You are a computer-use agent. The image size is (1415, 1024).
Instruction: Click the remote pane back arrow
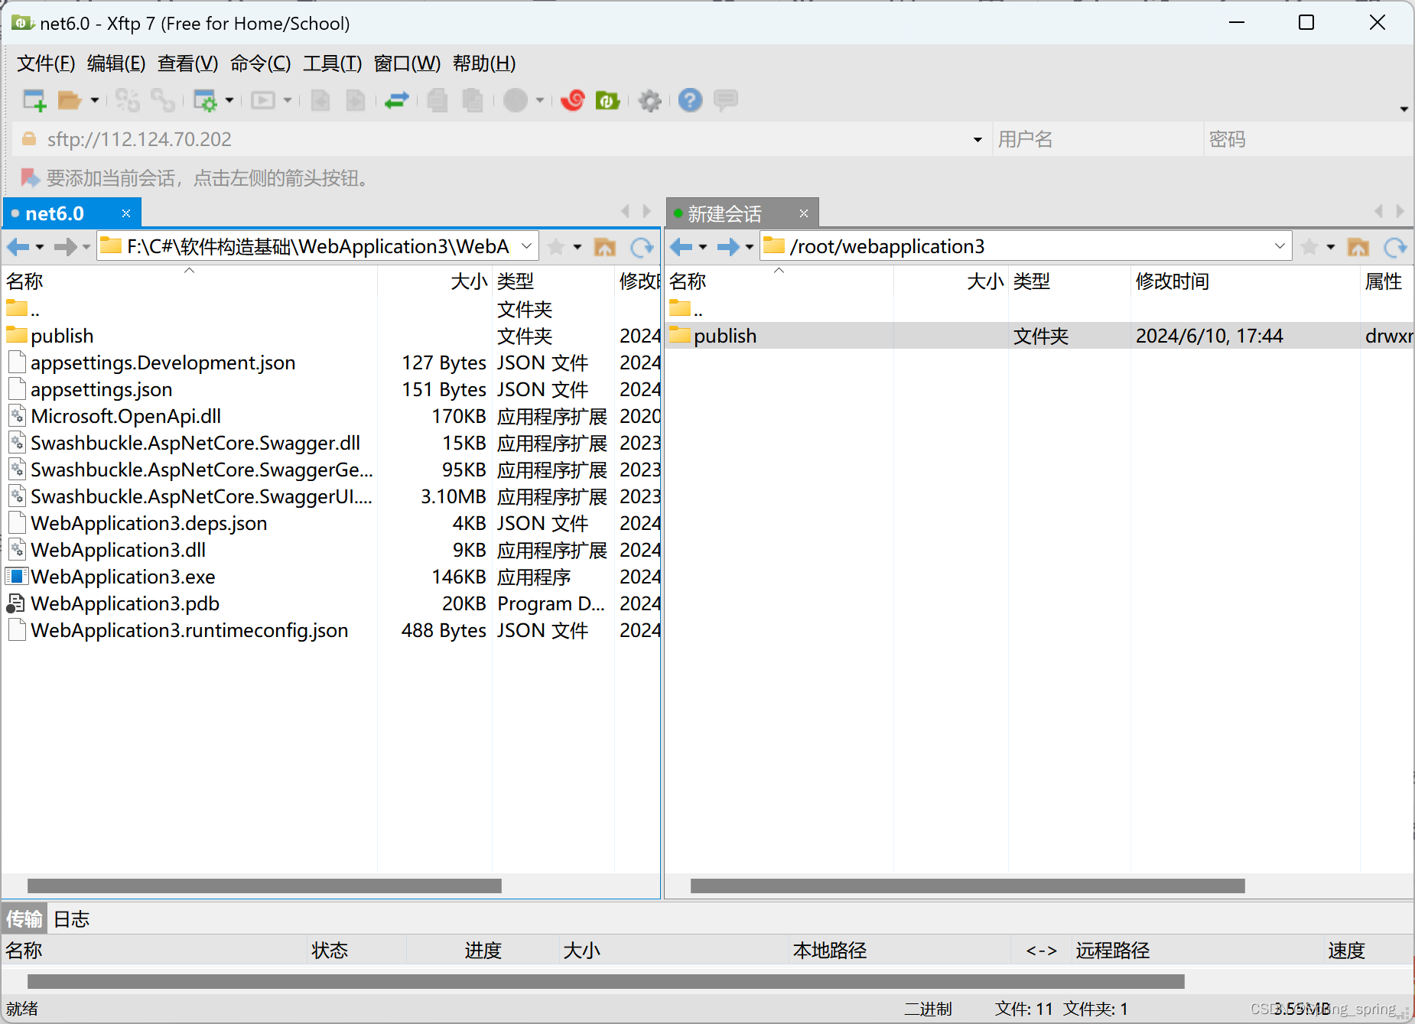click(x=681, y=246)
